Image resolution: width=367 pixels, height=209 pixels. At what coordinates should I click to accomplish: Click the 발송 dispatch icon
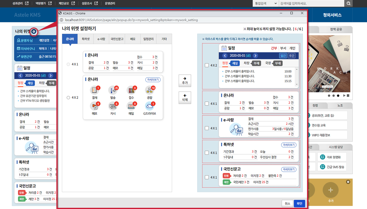113,90
